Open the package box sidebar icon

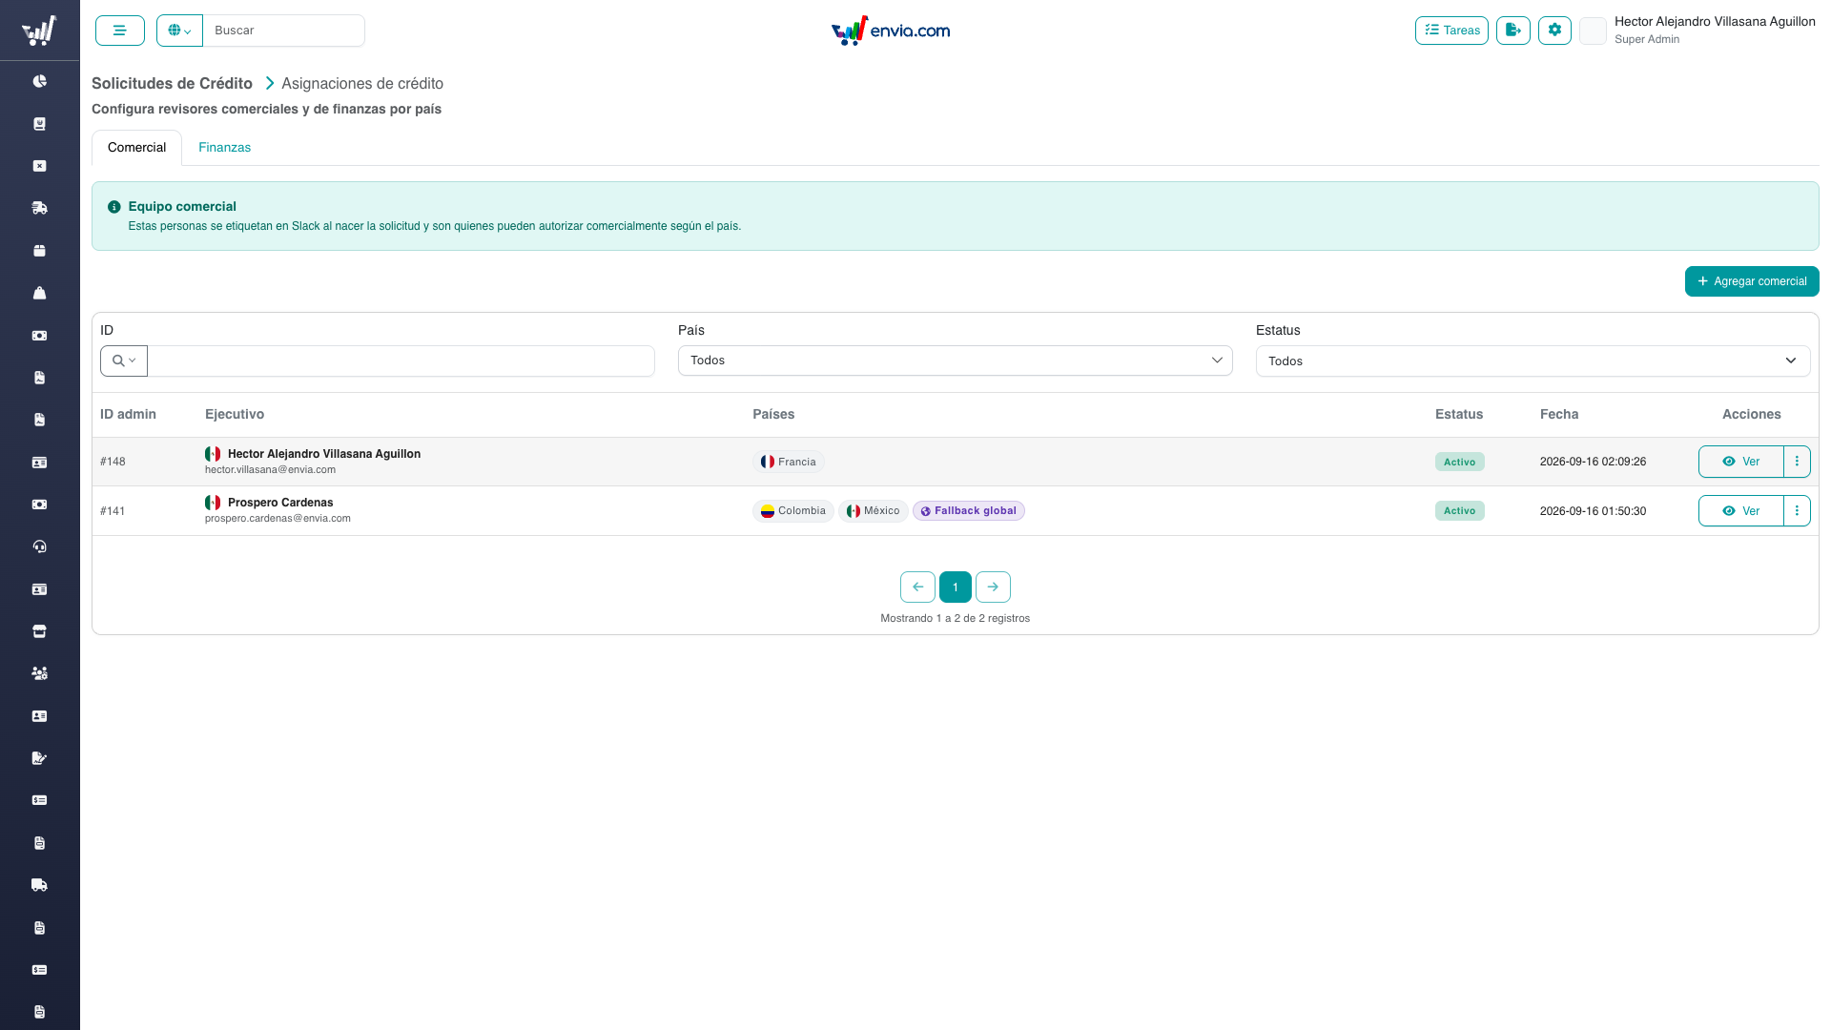point(39,251)
